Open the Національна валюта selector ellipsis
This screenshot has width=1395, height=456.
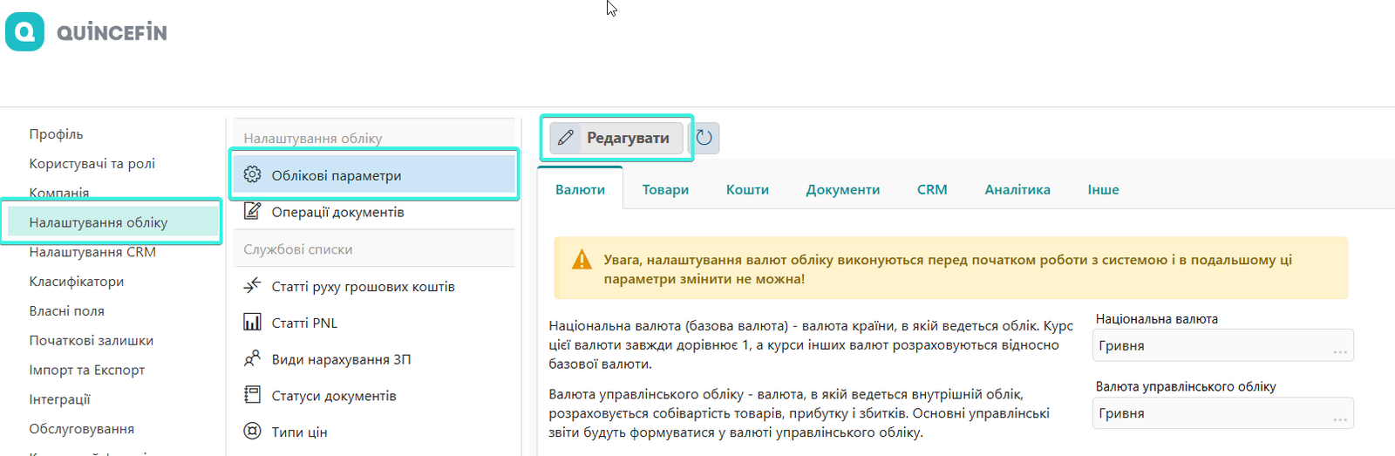click(x=1339, y=351)
